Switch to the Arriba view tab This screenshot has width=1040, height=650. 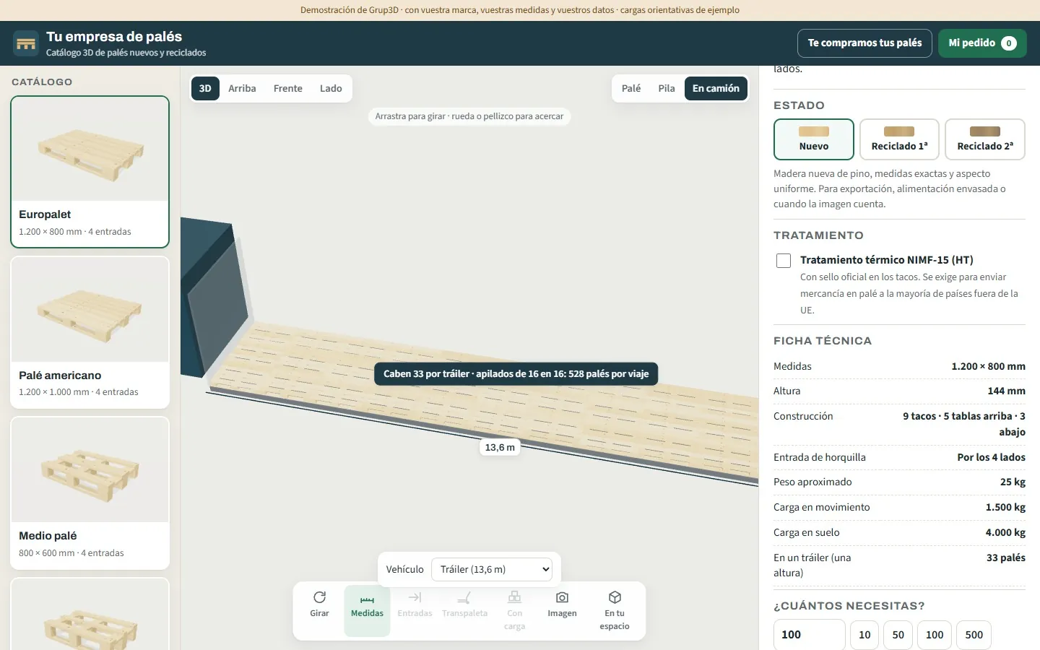[x=242, y=88]
